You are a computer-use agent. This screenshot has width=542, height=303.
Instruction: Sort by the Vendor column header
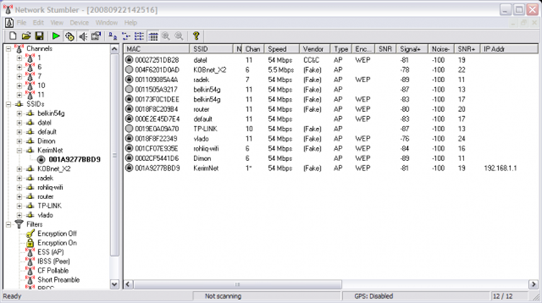tap(314, 49)
